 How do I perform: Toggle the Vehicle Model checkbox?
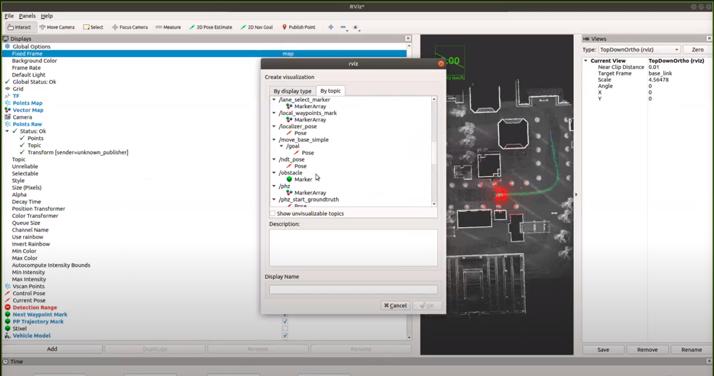click(x=285, y=336)
